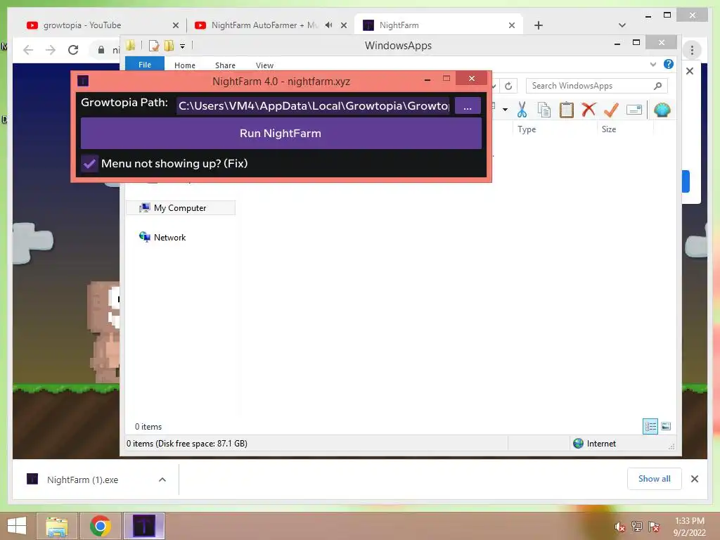Click the muted volume tray icon
This screenshot has height=540, width=720.
(619, 527)
